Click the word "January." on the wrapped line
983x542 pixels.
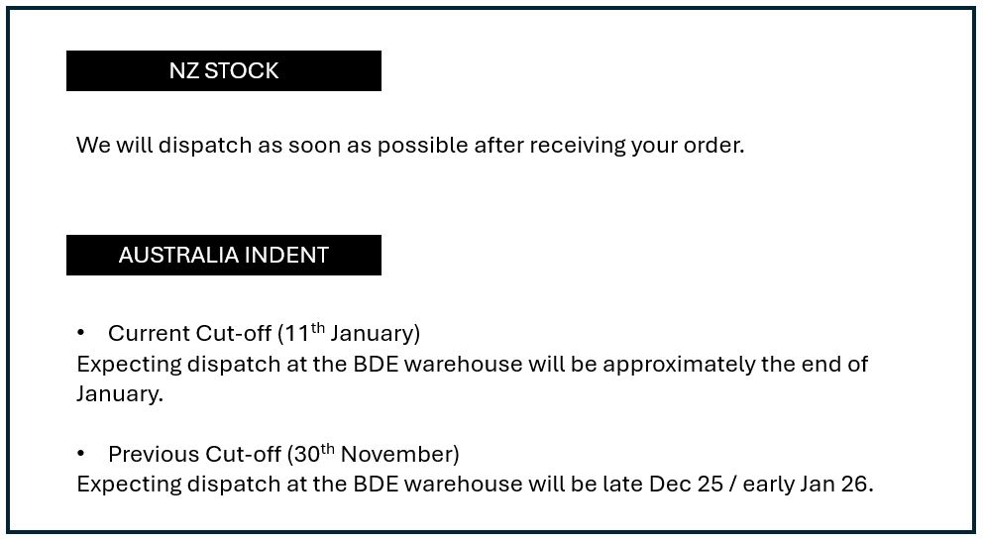(119, 394)
